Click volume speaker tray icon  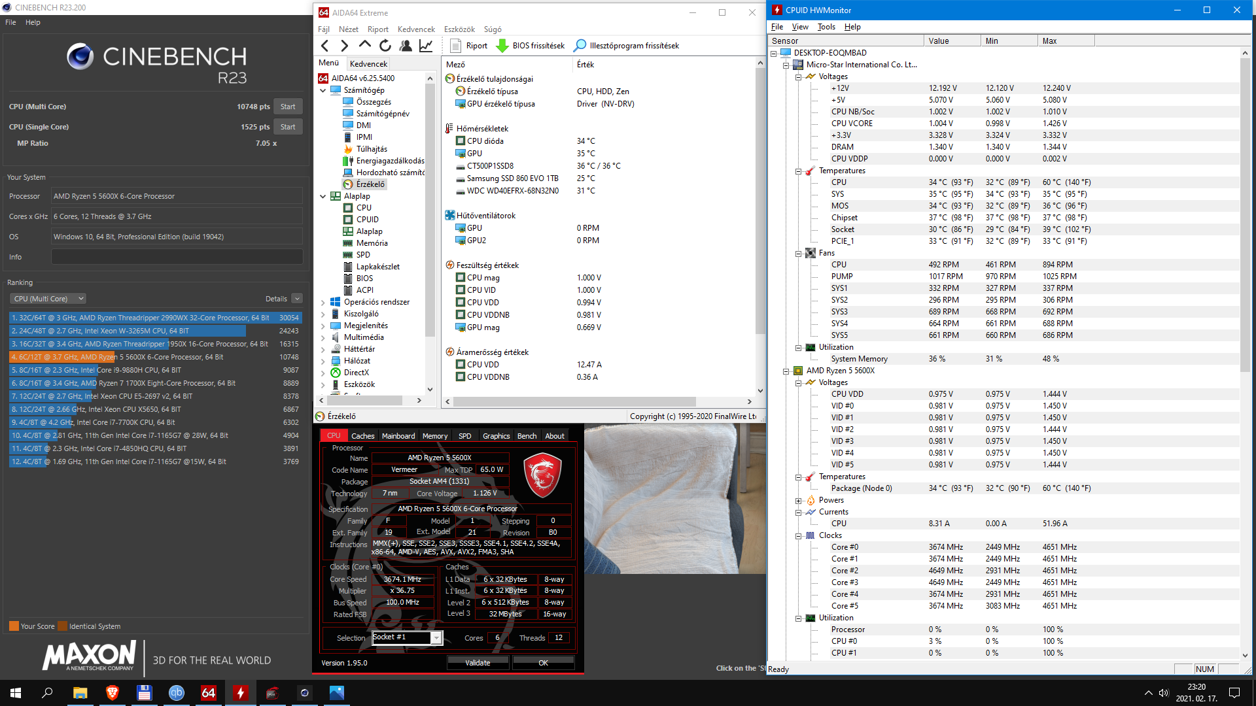1164,693
